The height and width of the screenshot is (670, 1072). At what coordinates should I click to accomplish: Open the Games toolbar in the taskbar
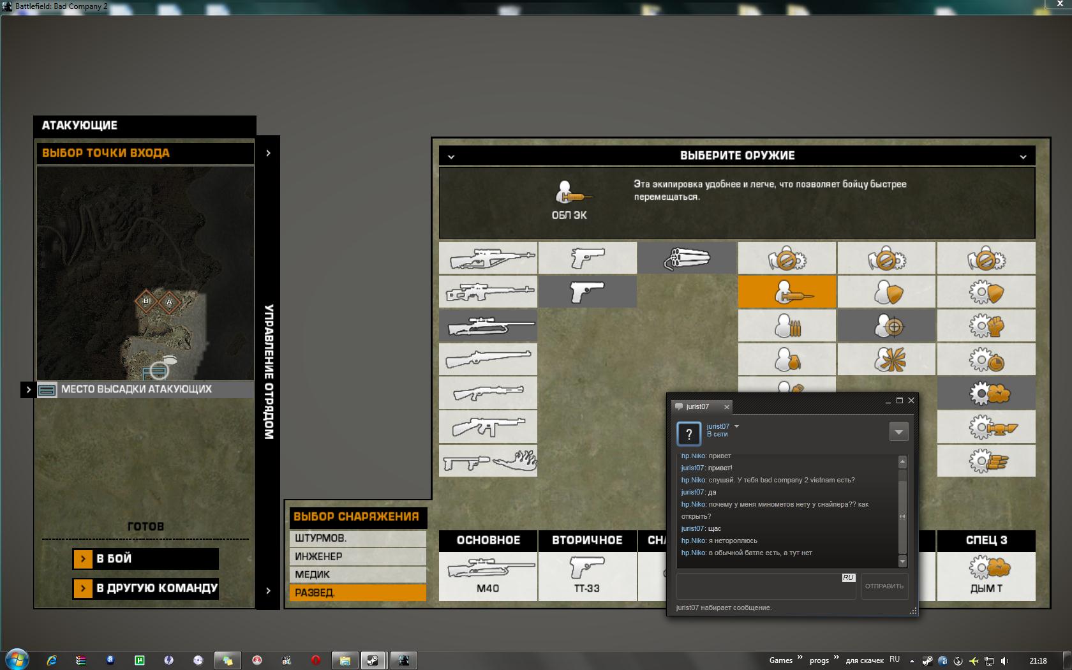[x=780, y=660]
